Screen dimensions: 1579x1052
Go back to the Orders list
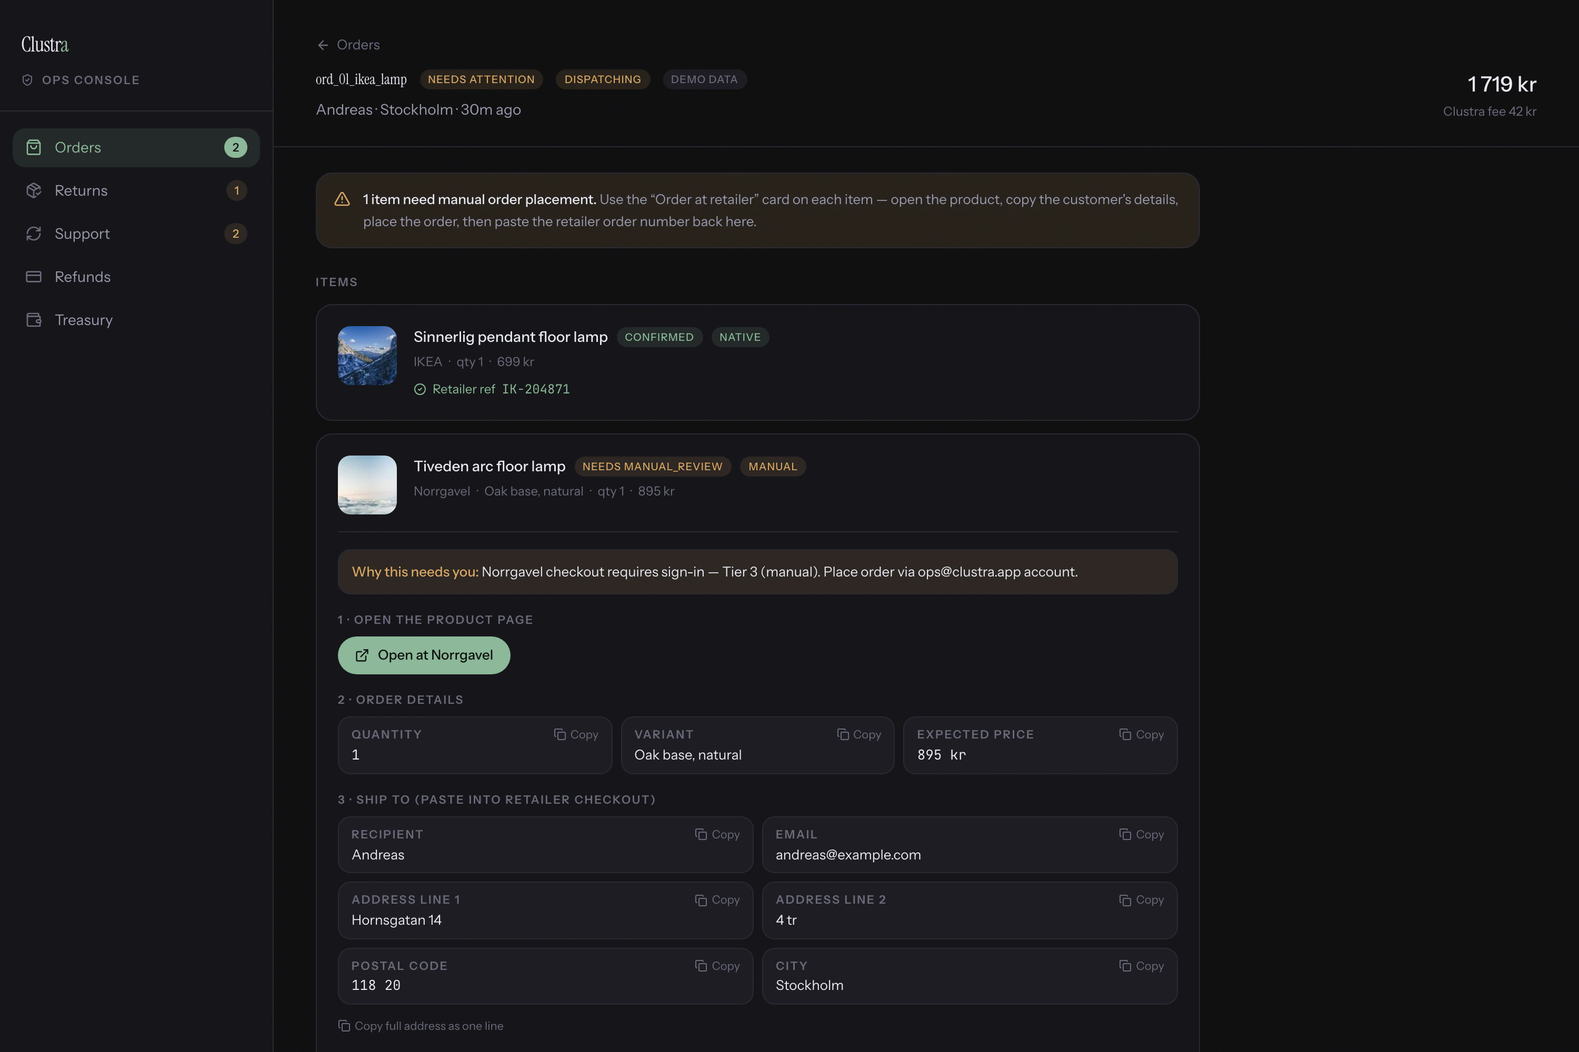pyautogui.click(x=348, y=45)
